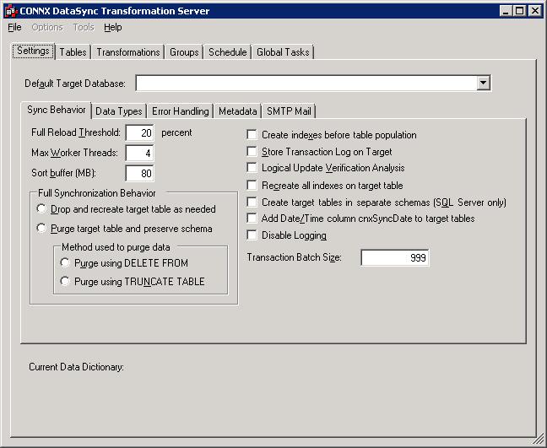
Task: Select the Global Tasks tab
Action: 283,52
